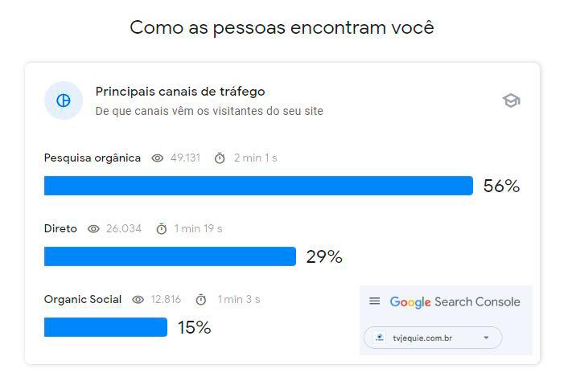Click the traffic channels pie chart icon
Image resolution: width=572 pixels, height=377 pixels.
click(x=64, y=100)
